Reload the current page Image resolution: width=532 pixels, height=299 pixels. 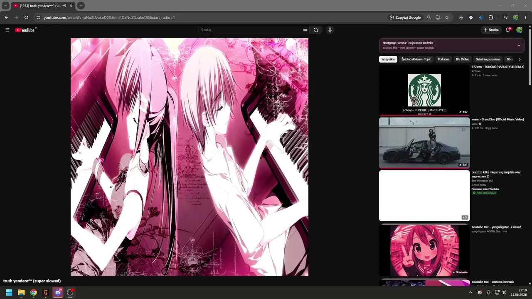click(x=26, y=17)
